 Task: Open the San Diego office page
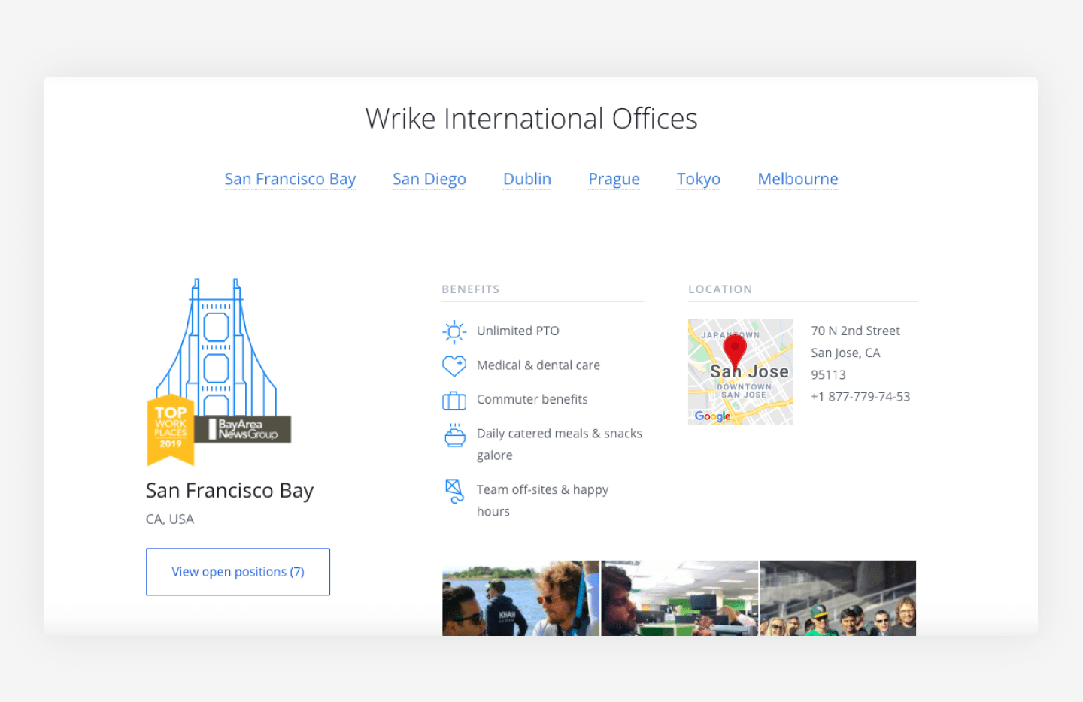(x=429, y=179)
